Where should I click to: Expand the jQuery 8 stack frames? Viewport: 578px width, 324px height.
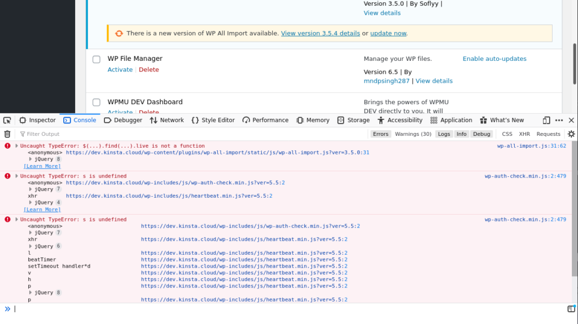coord(30,159)
